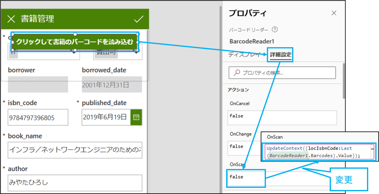The image size is (379, 194).
Task: Click the checkmark submit icon in green header
Action: 139,19
